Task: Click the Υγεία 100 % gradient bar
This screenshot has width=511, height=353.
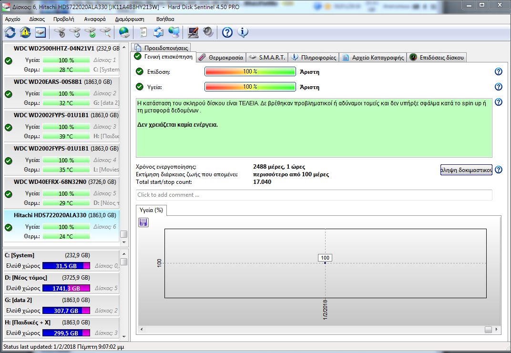Action: pos(250,87)
